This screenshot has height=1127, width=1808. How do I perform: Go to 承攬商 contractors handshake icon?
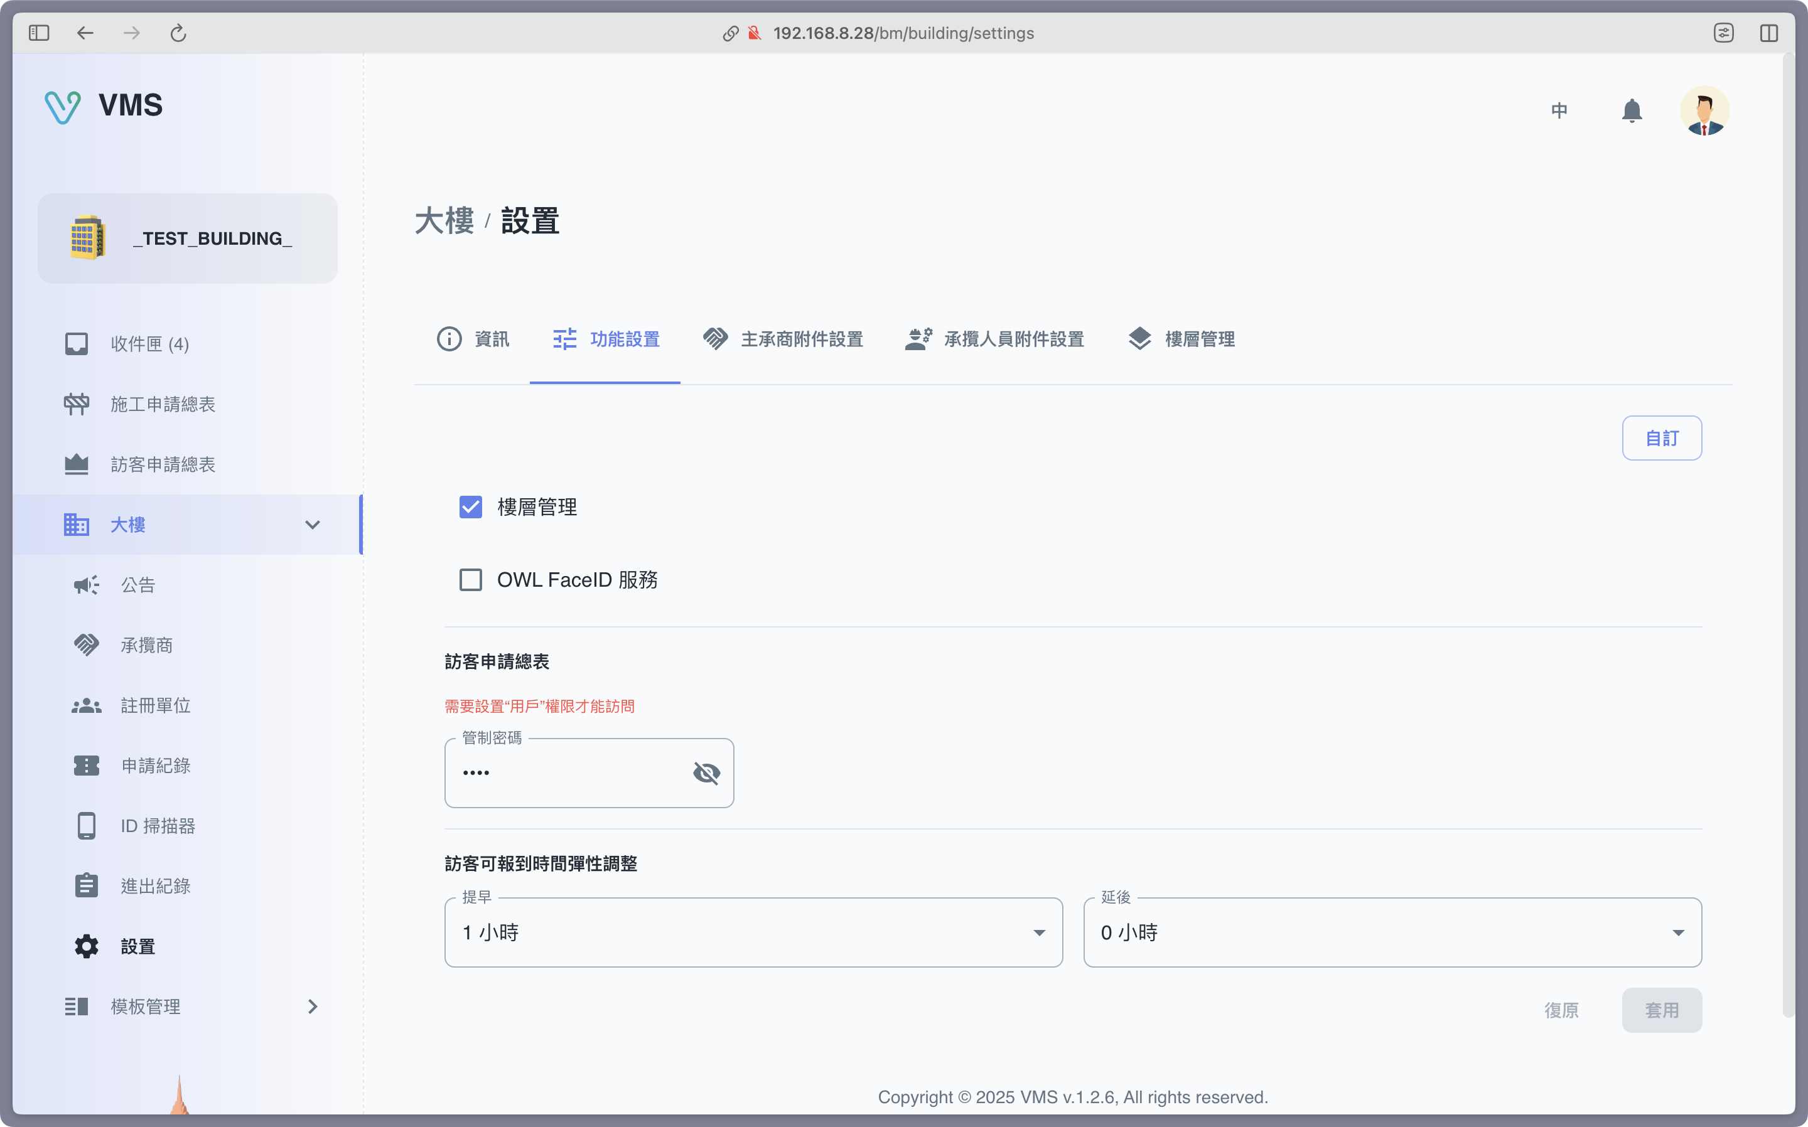coord(87,644)
